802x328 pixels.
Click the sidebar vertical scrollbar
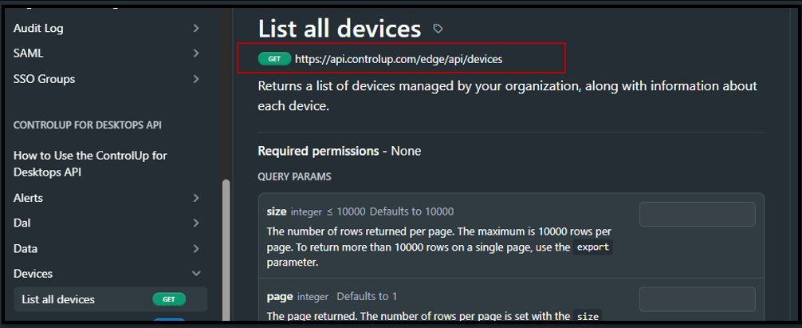(226, 251)
